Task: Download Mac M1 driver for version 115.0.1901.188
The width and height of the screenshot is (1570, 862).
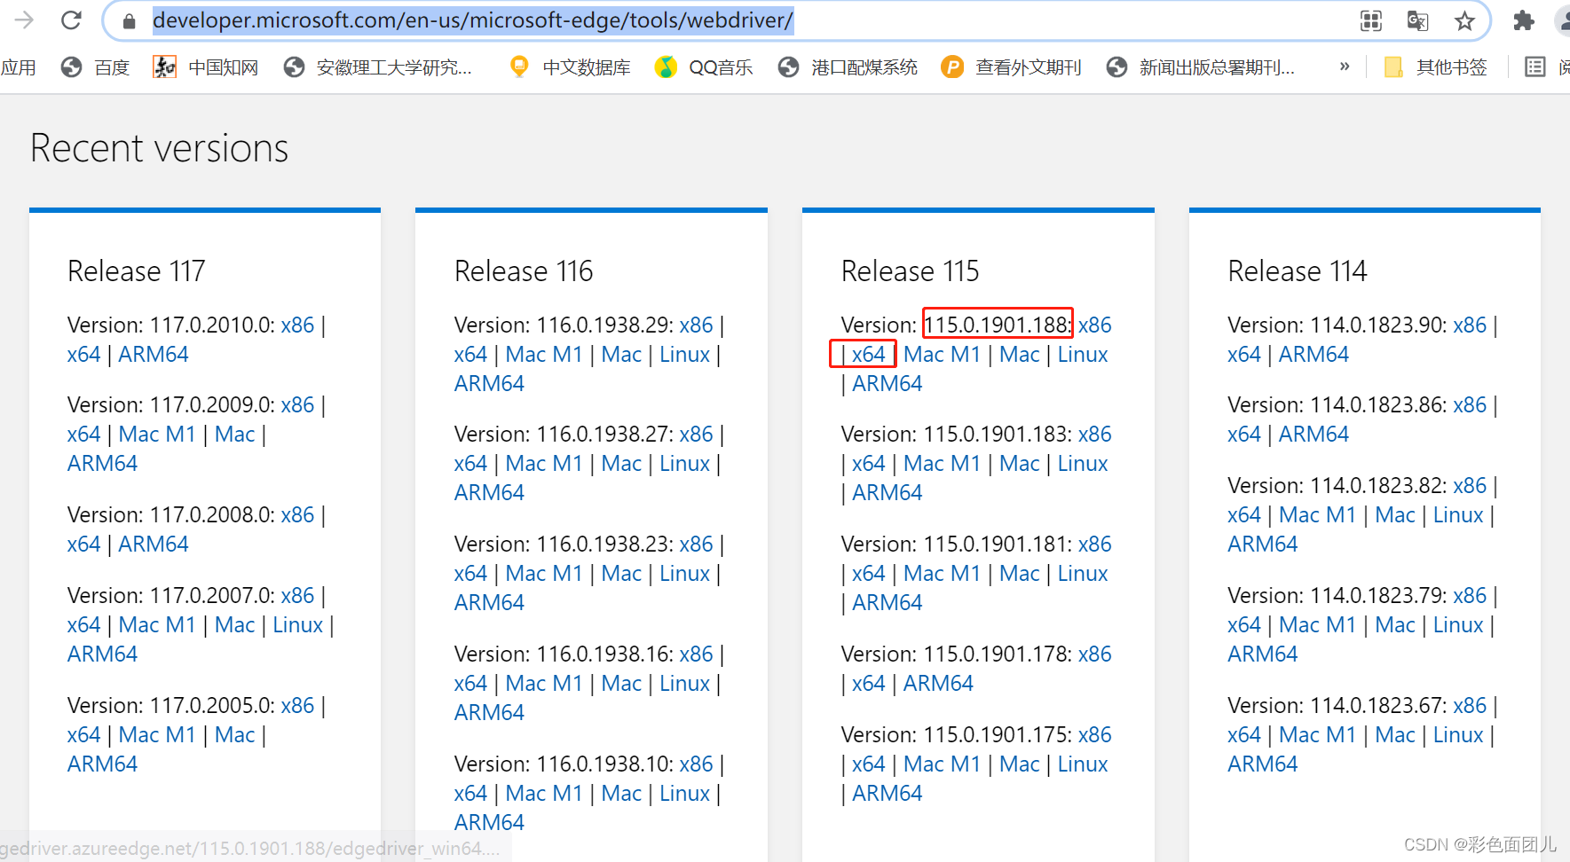Action: 942,355
